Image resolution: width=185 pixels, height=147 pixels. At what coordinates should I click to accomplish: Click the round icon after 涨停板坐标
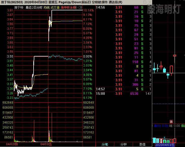76,7
